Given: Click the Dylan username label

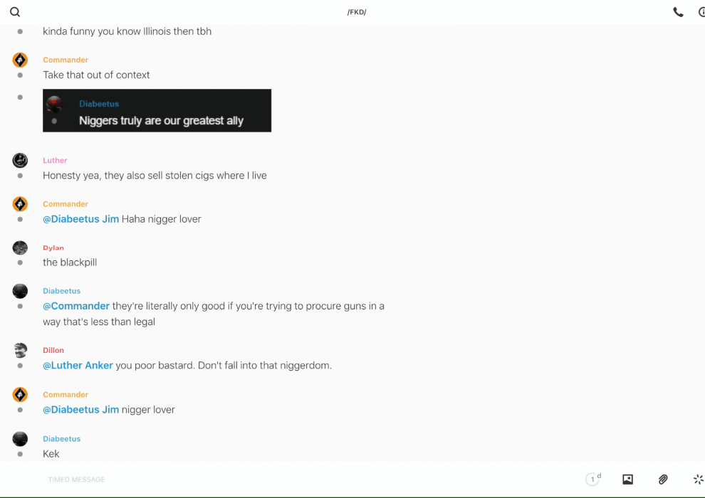Looking at the screenshot, I should click(53, 248).
